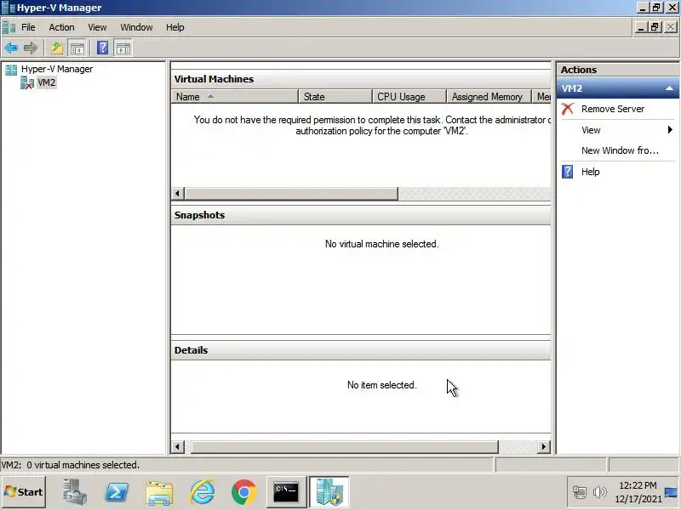Click the Help icon in Actions pane
Viewport: 681px width, 510px height.
[567, 172]
